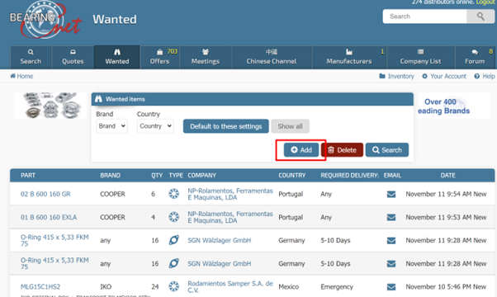This screenshot has height=297, width=497.
Task: Click the email icon for the second O-Ring row
Action: tap(391, 264)
